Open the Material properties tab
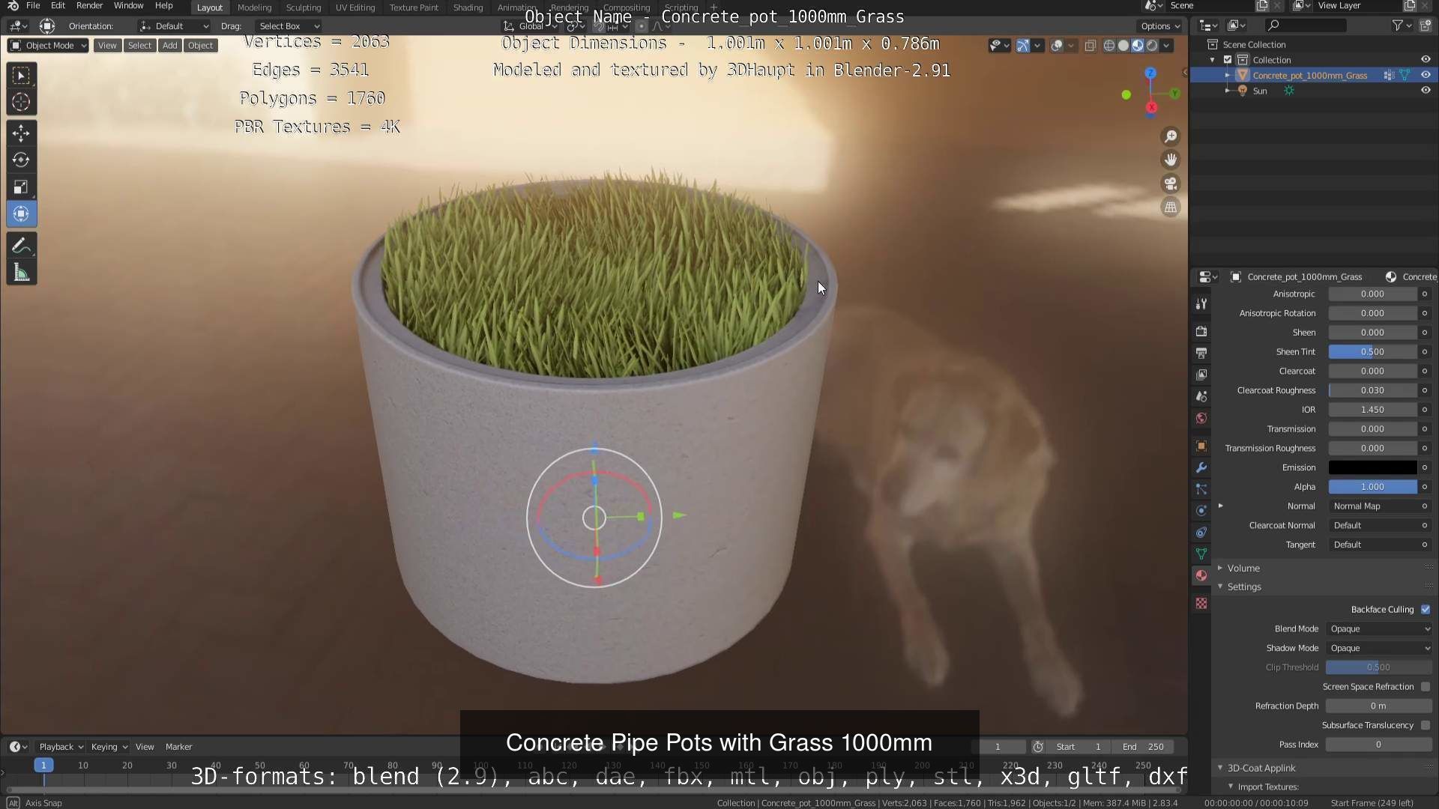The height and width of the screenshot is (809, 1439). point(1201,575)
